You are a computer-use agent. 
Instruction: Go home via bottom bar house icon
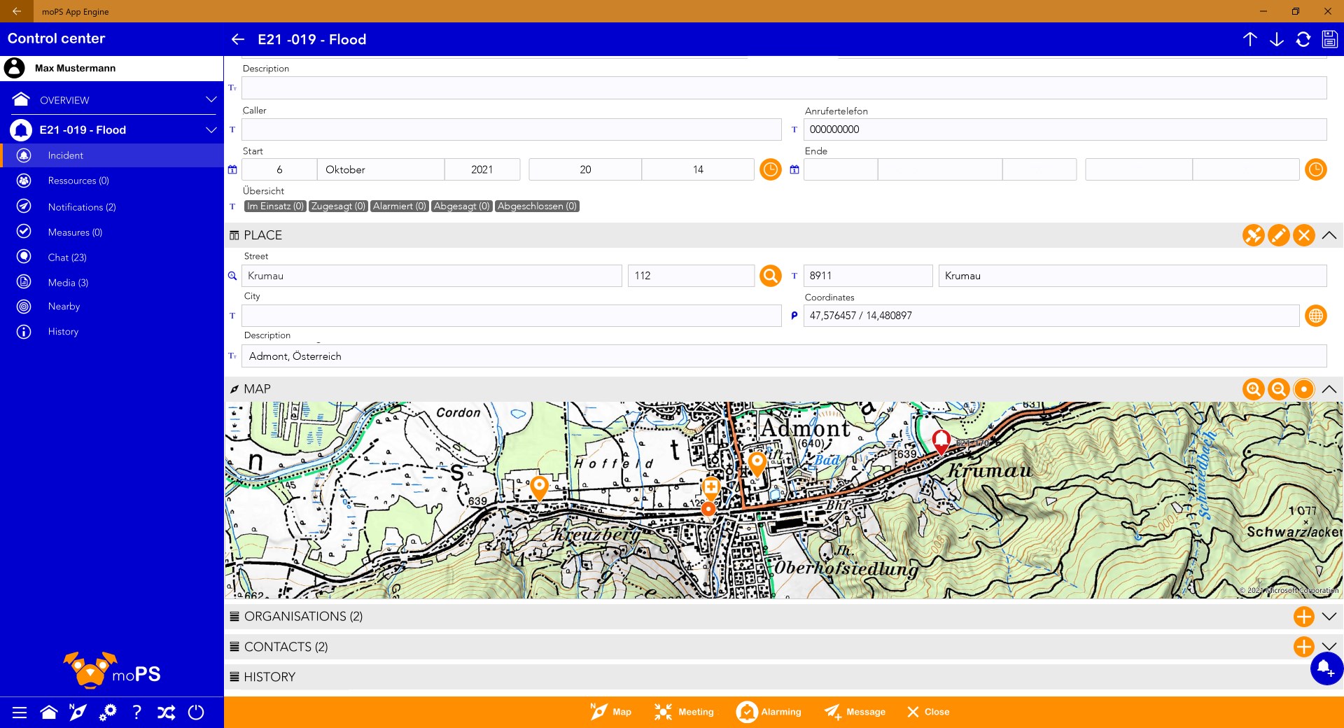pos(49,713)
